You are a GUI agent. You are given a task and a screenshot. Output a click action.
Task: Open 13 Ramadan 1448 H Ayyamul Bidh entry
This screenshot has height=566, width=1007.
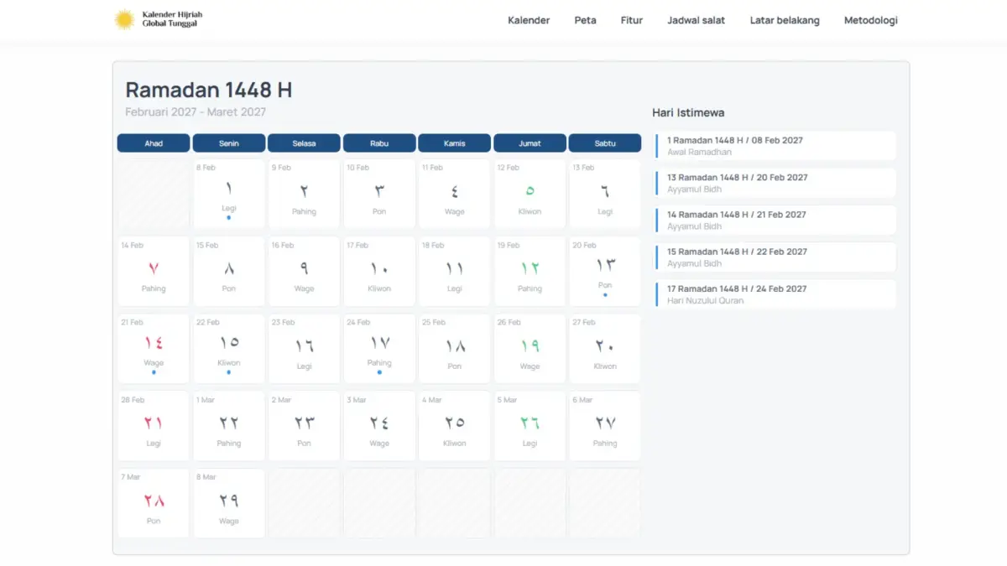[775, 183]
